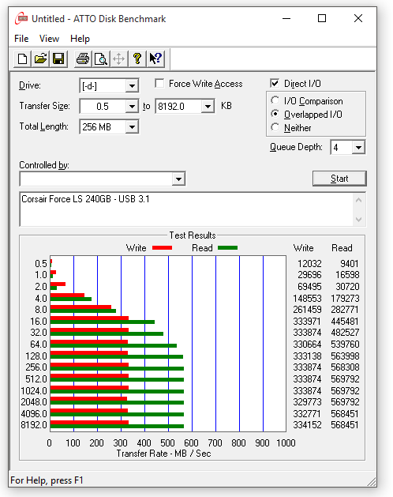Activate the context help arrow-question icon
393x497 pixels.
tap(155, 58)
